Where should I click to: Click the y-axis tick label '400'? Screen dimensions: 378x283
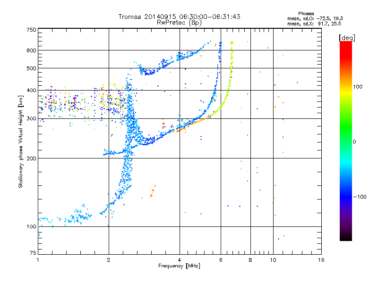[31, 90]
